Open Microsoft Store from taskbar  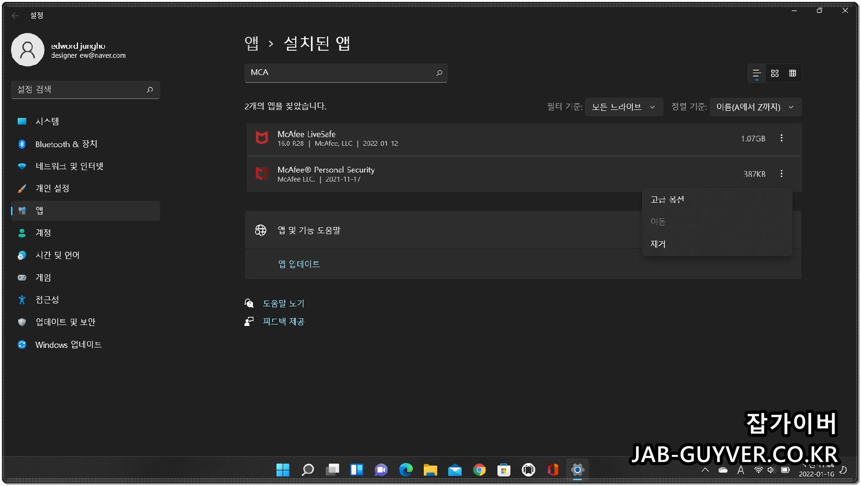pos(504,470)
